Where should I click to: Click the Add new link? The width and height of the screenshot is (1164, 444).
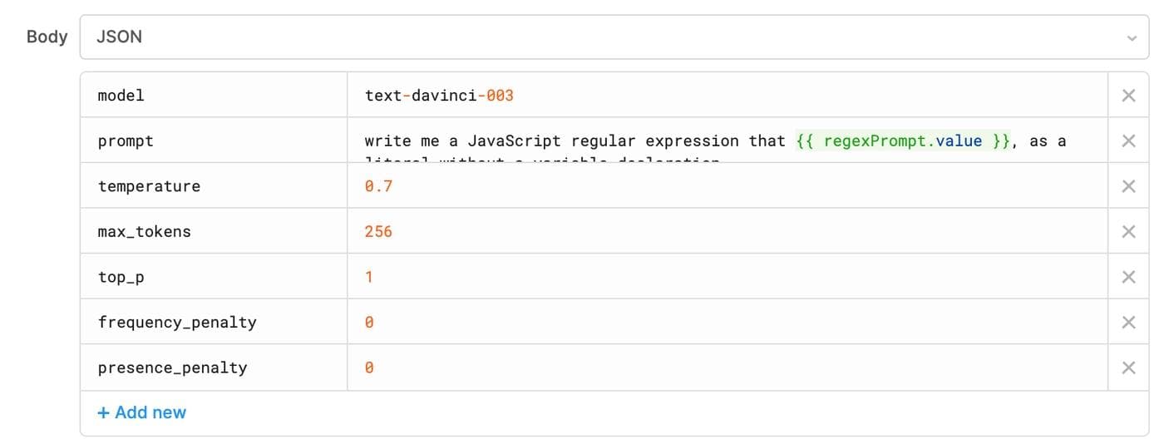point(142,412)
